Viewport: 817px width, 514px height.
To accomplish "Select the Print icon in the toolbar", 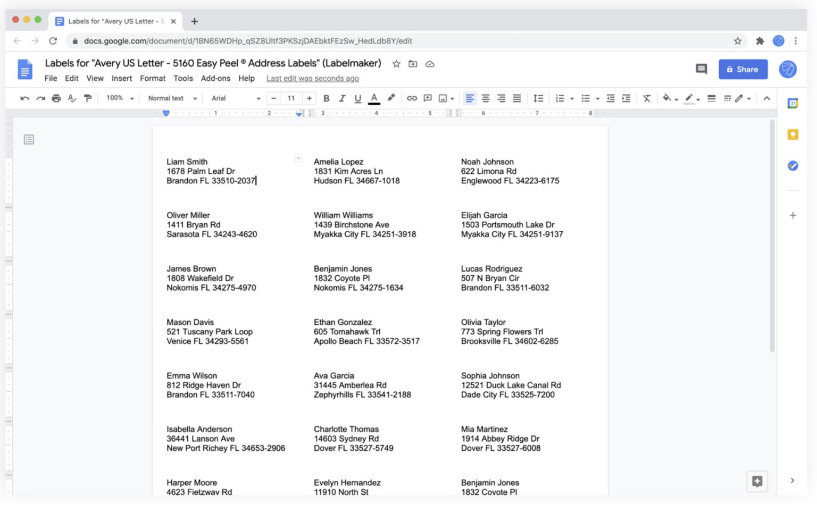I will coord(56,98).
